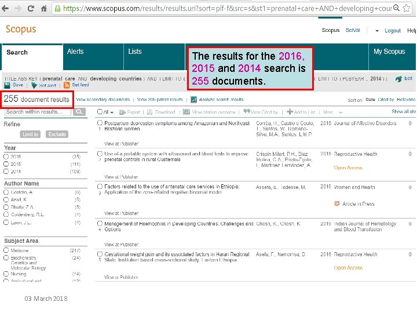Click the Limit to button

tap(30, 134)
